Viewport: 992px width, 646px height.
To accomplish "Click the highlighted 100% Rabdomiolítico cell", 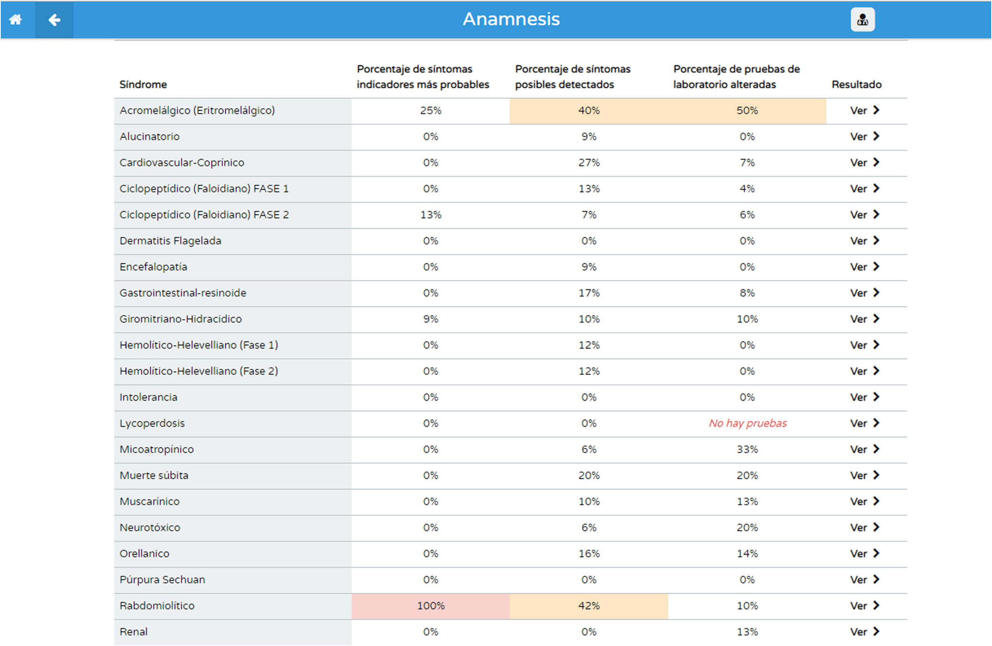I will 431,606.
